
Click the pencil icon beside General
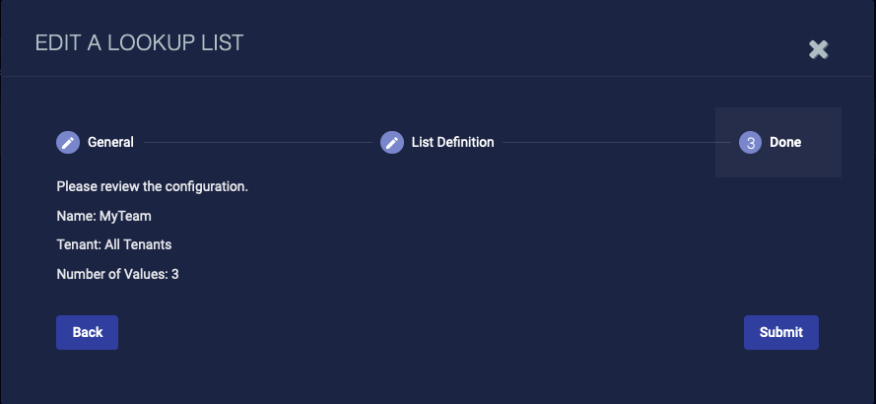(68, 143)
